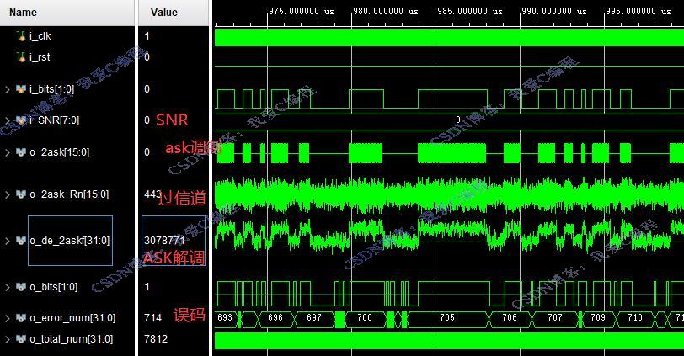Click the 705 segment in o_error_num waveform
684x356 pixels.
tap(447, 317)
